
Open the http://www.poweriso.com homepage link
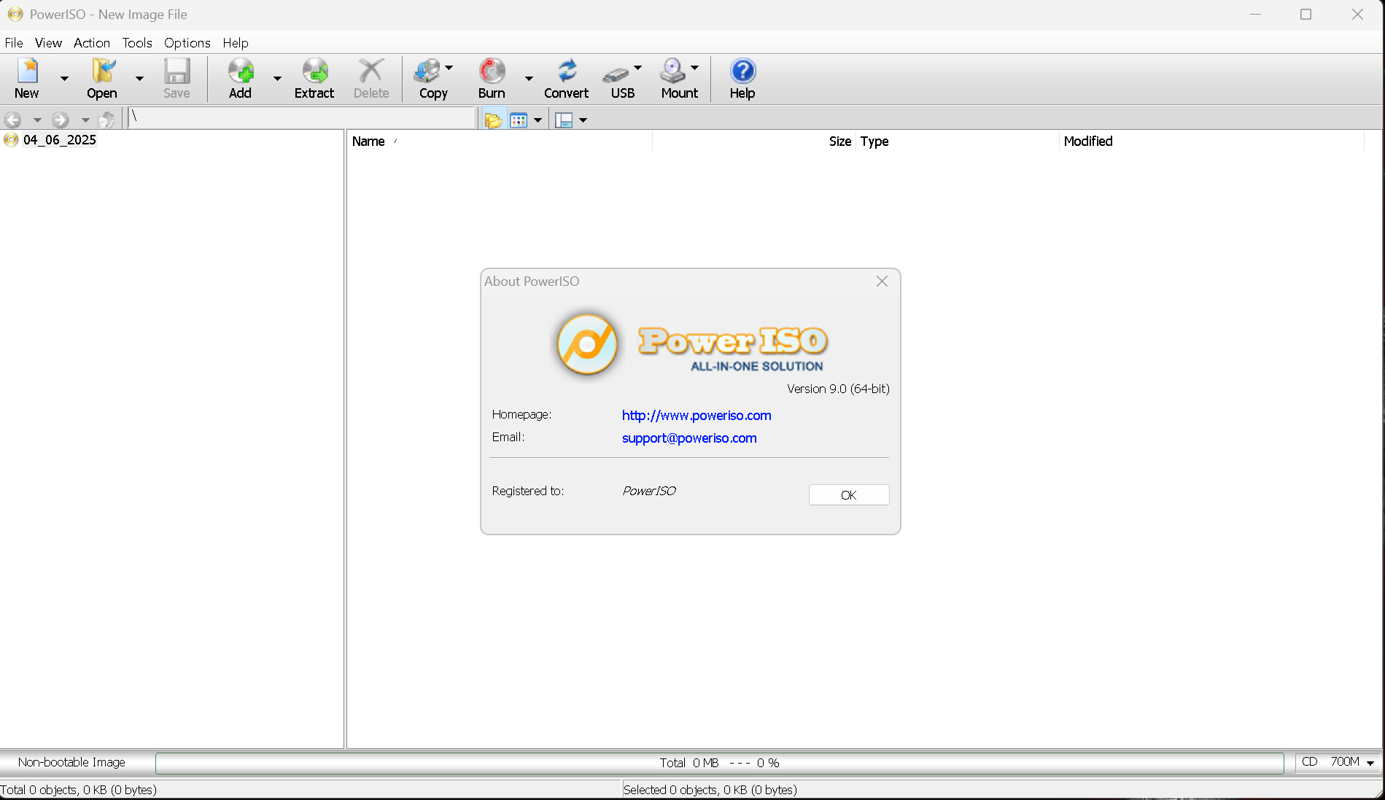click(697, 416)
